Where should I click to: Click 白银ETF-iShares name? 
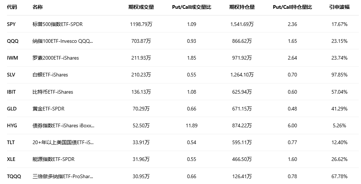[50, 75]
